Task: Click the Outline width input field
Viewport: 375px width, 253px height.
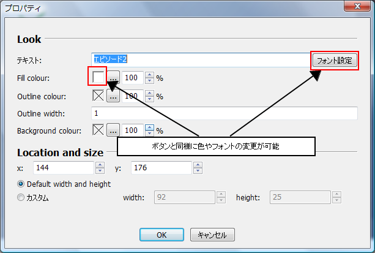Action: [225, 113]
